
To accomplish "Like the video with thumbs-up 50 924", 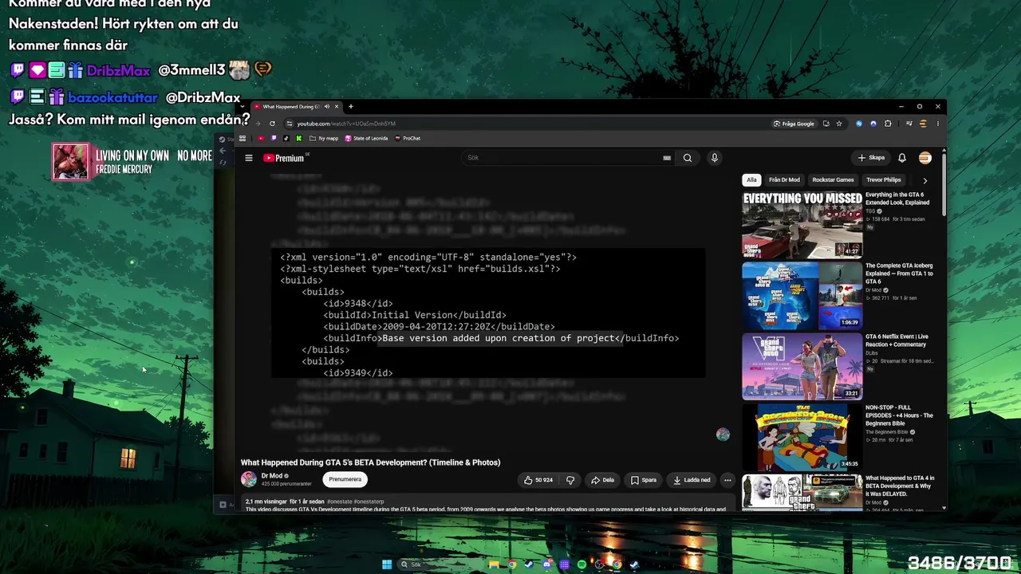I will (x=538, y=480).
